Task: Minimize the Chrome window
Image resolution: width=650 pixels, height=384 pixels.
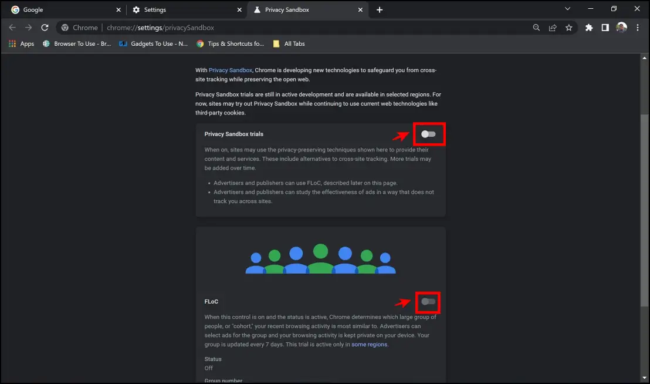Action: click(x=590, y=9)
